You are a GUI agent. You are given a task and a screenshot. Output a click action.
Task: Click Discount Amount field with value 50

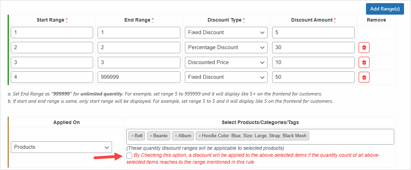[313, 77]
